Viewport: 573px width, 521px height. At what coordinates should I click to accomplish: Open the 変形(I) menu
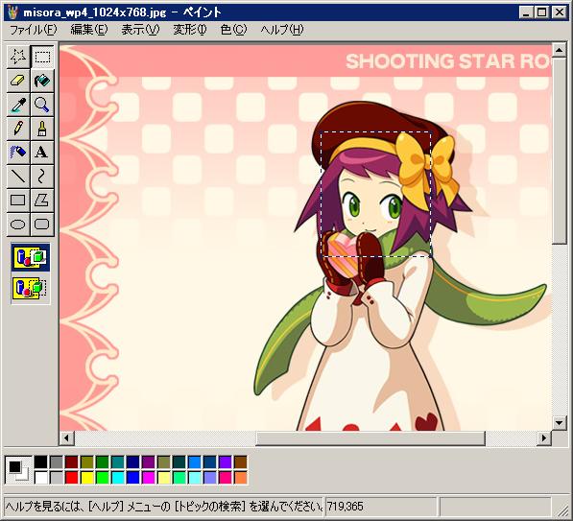(190, 30)
